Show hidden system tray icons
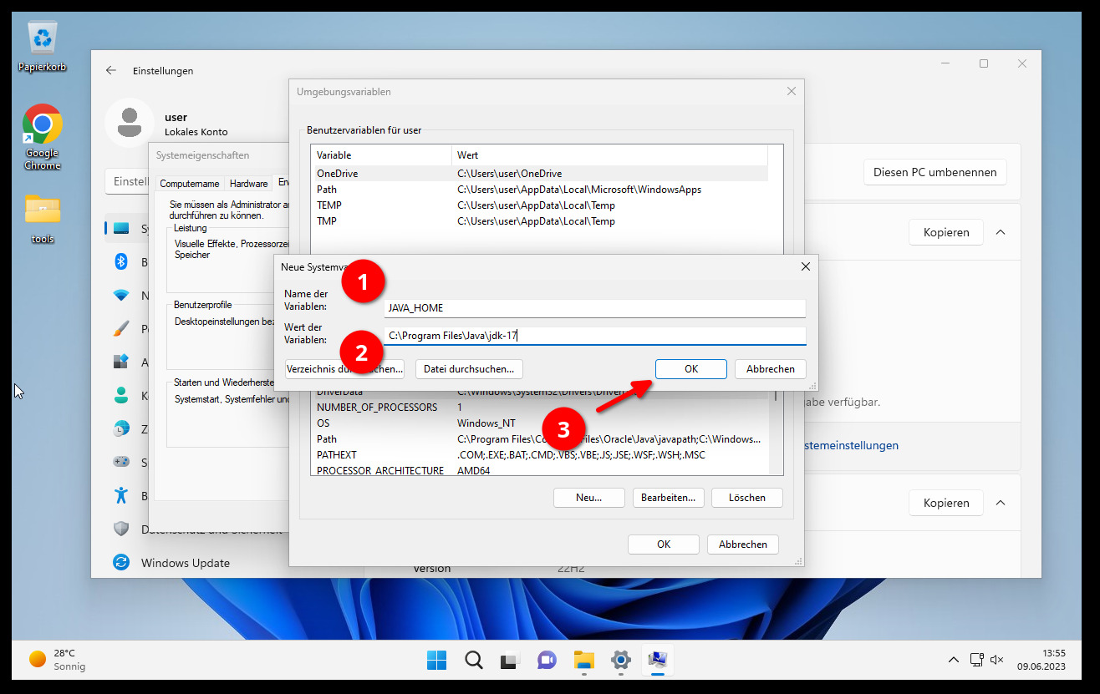The image size is (1100, 694). click(953, 660)
